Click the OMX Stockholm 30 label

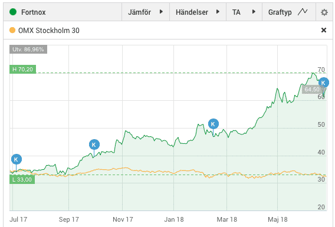(49, 31)
